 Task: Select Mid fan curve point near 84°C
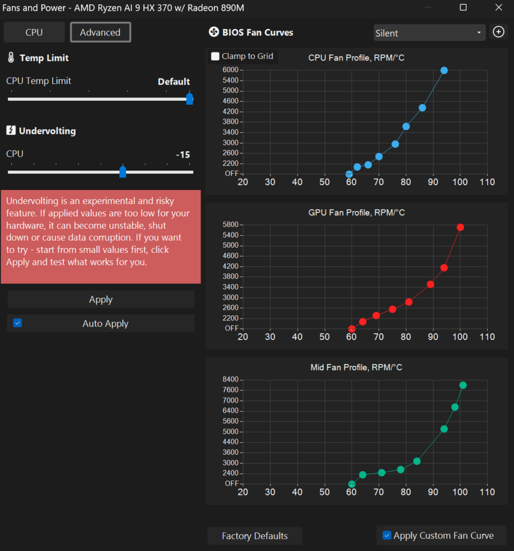pos(417,461)
